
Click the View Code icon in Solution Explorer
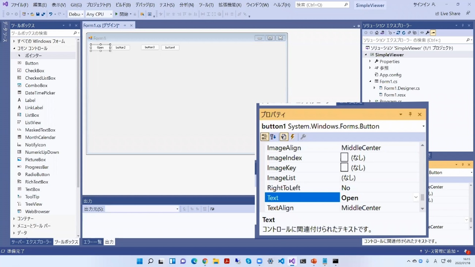point(422,33)
